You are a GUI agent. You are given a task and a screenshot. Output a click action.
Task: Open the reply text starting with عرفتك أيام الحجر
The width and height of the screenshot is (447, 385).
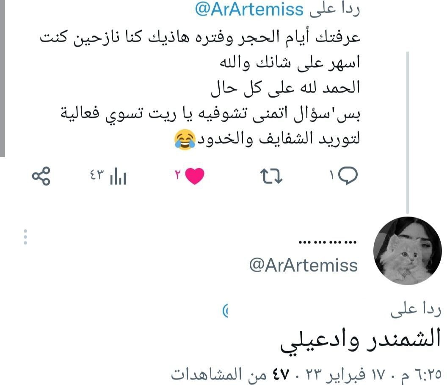pyautogui.click(x=200, y=88)
